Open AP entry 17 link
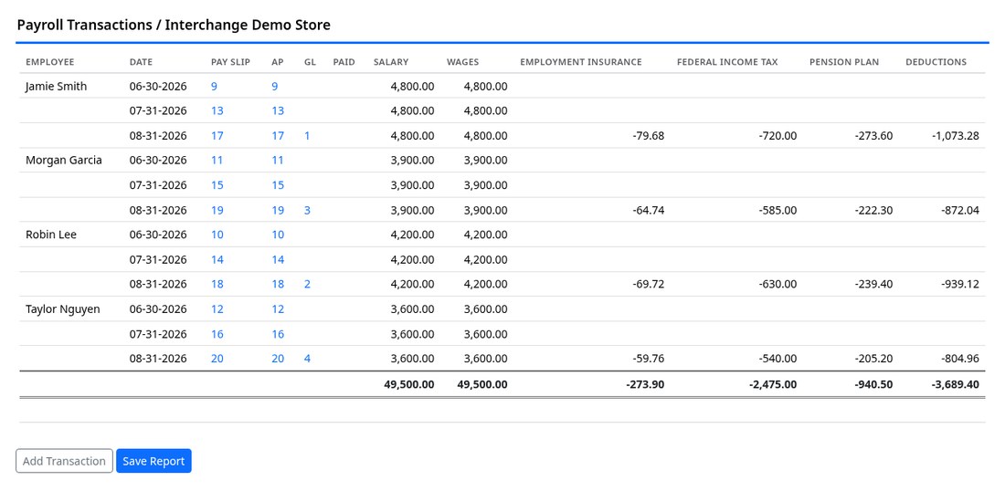Viewport: 1005px width, 491px height. pyautogui.click(x=278, y=136)
